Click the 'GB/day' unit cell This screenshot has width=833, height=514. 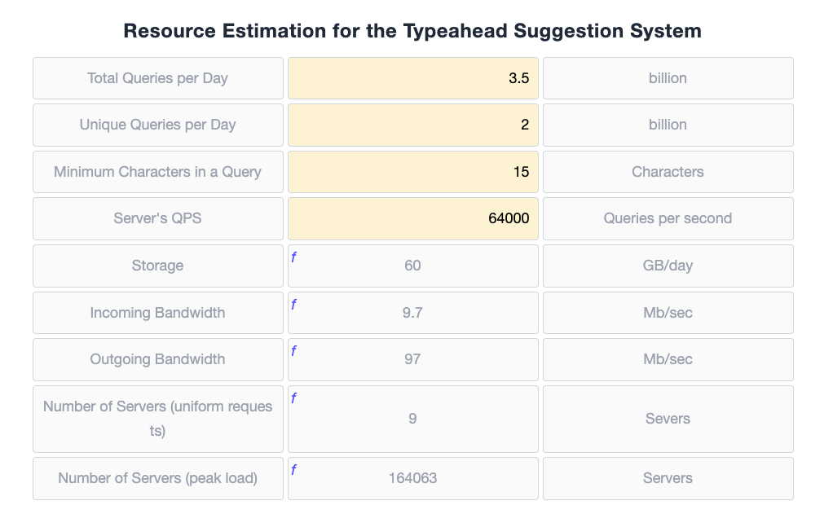click(x=668, y=266)
